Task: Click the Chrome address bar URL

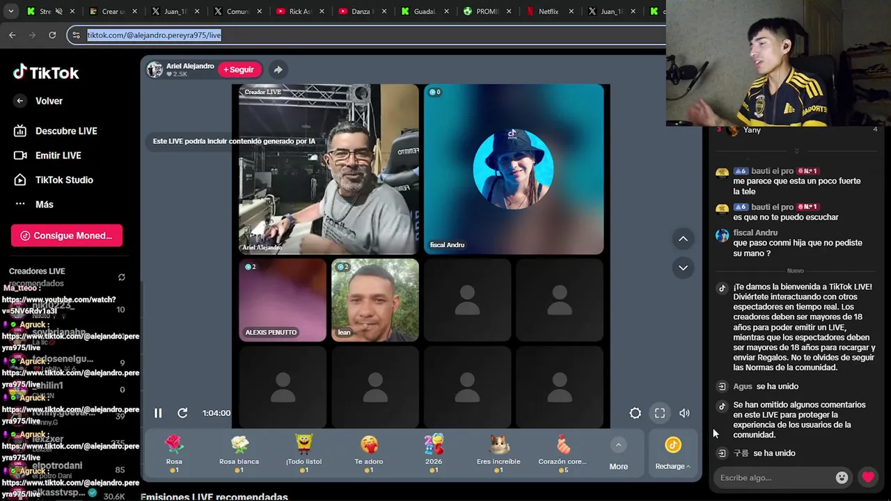Action: 154,35
